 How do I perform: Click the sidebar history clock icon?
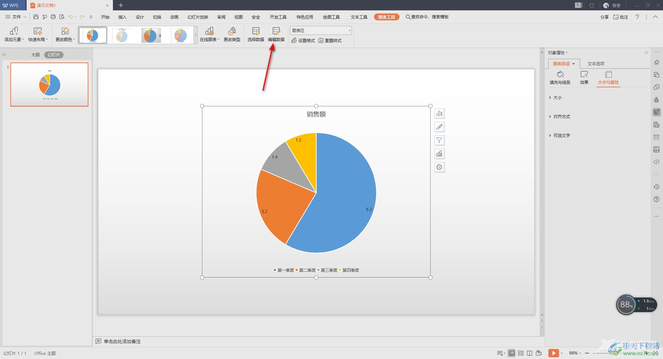[656, 187]
